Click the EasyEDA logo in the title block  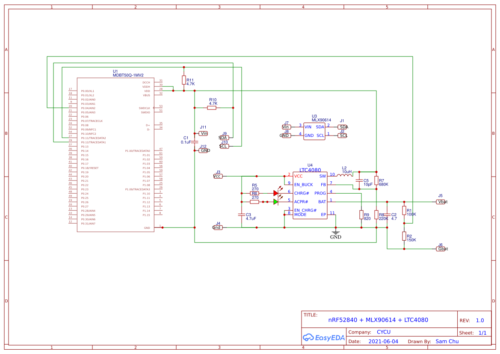(x=323, y=337)
